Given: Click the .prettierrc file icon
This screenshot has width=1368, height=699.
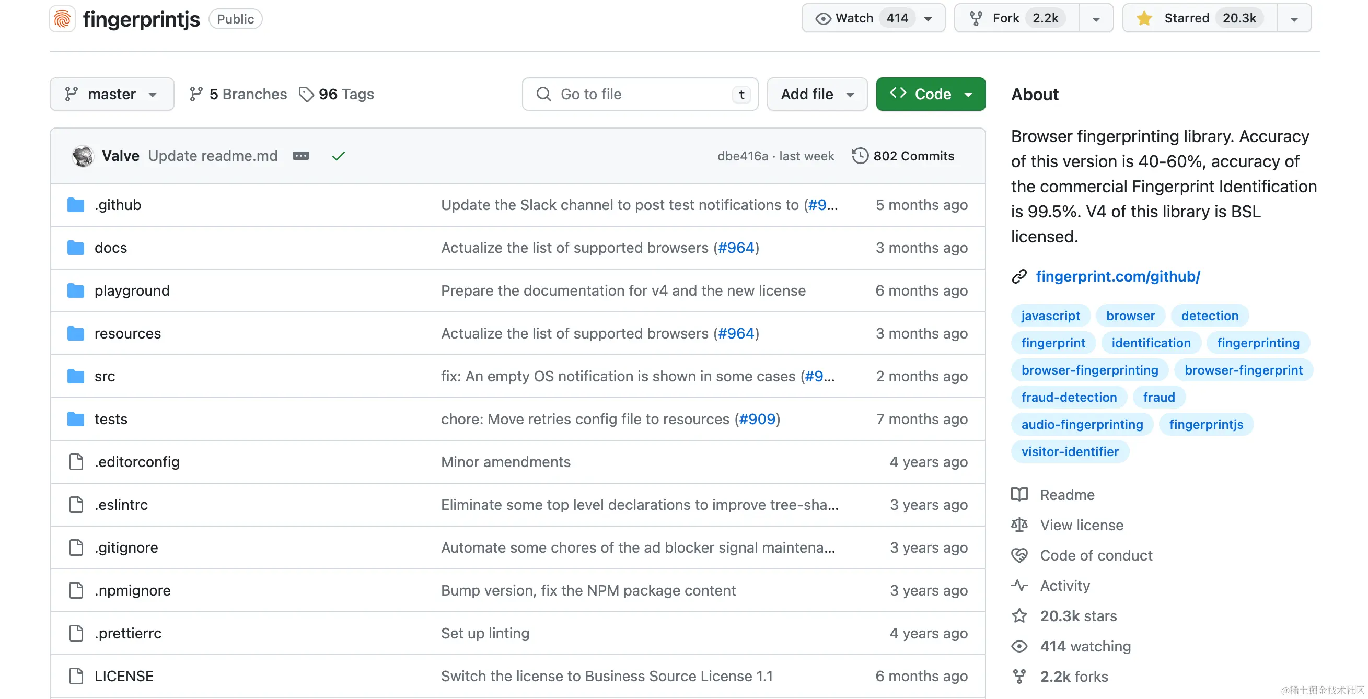Looking at the screenshot, I should 76,633.
